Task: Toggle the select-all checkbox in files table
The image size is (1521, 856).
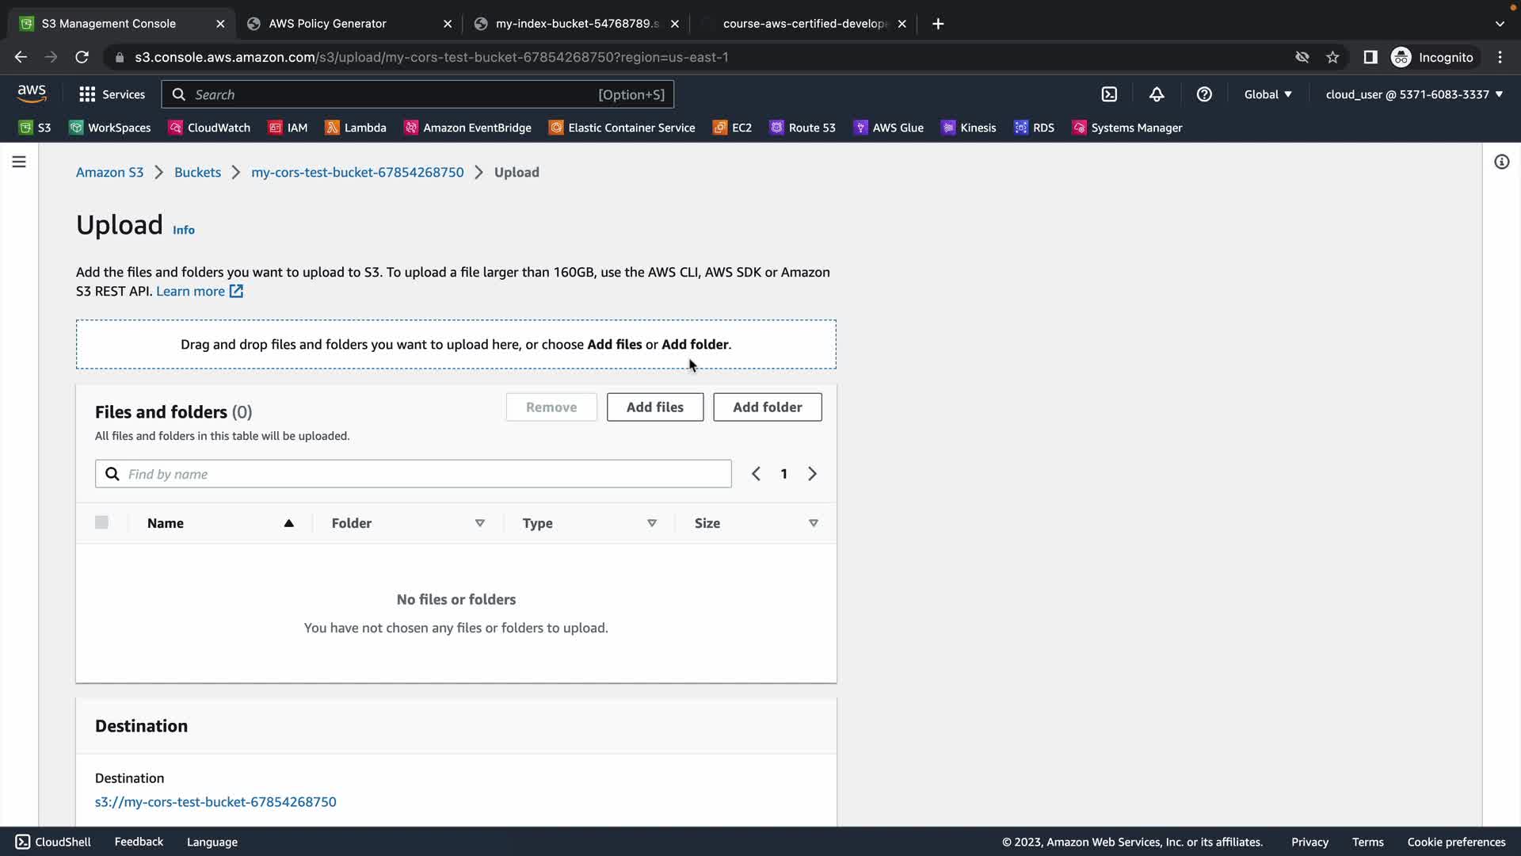Action: point(101,522)
